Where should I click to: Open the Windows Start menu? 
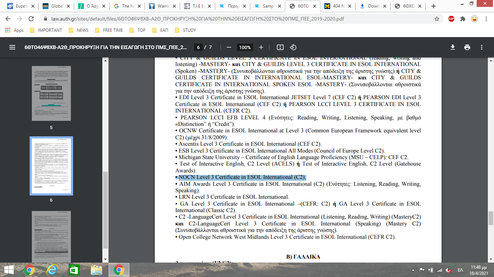pyautogui.click(x=9, y=269)
